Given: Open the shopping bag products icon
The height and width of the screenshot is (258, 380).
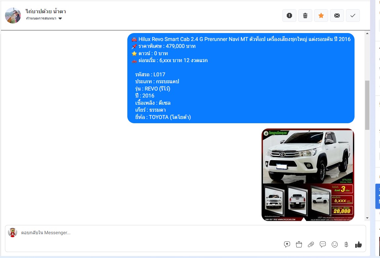Looking at the screenshot, I should 299,244.
